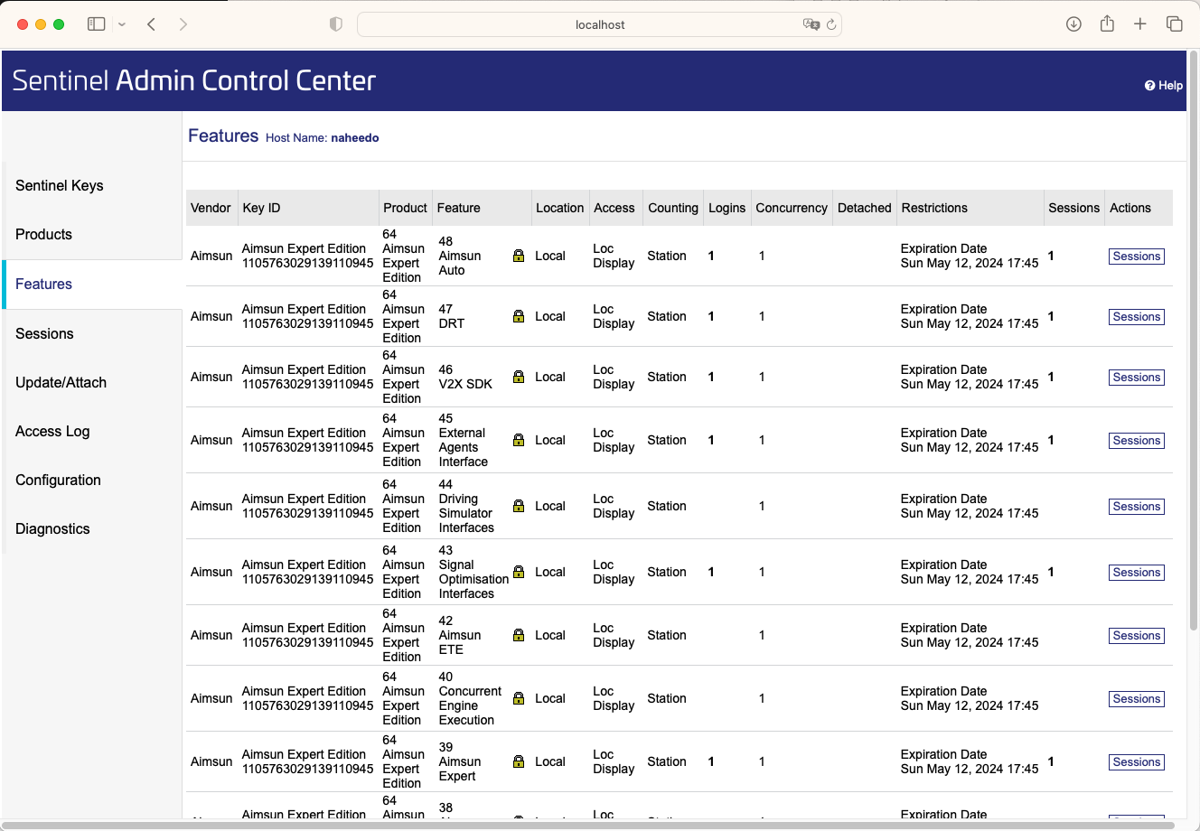Show the tab overview icon

[1174, 24]
